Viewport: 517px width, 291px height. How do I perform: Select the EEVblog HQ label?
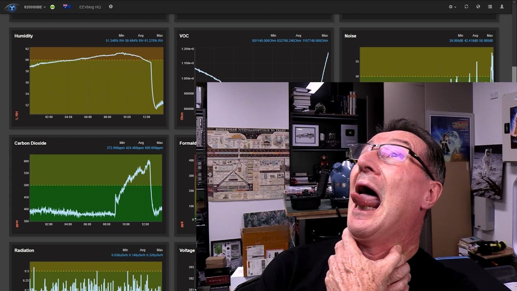click(90, 7)
